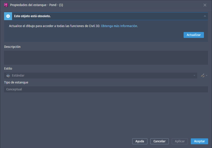Screen dimensions: 212x148
Task: Click the Tipo de estanque label
Action: click(16, 82)
